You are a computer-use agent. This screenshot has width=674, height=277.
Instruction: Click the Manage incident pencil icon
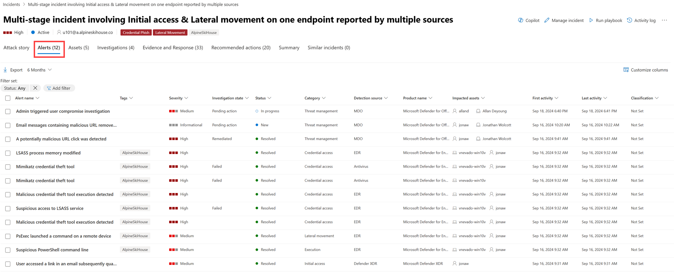(547, 20)
